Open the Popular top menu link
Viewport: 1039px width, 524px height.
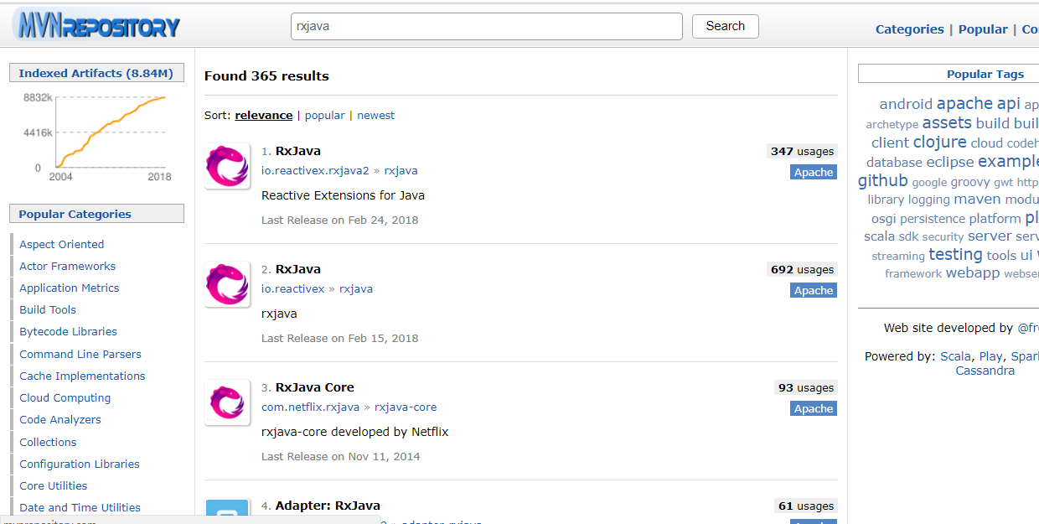coord(983,29)
